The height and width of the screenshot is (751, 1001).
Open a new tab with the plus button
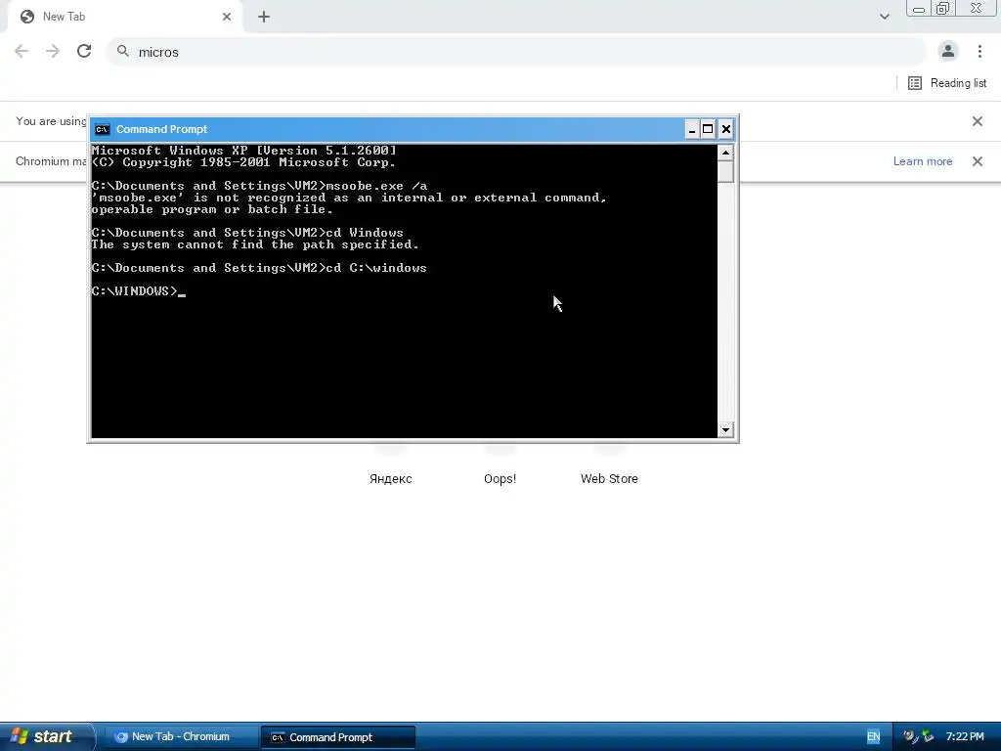(264, 17)
